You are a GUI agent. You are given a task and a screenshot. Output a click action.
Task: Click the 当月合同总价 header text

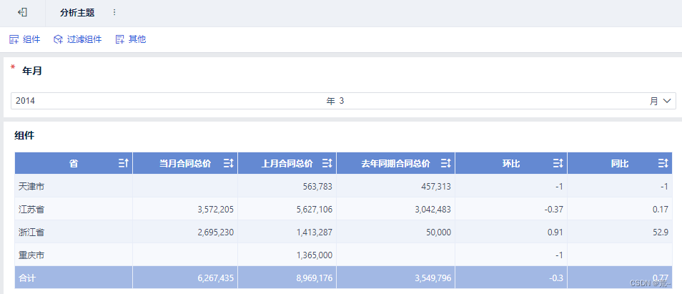pos(185,164)
